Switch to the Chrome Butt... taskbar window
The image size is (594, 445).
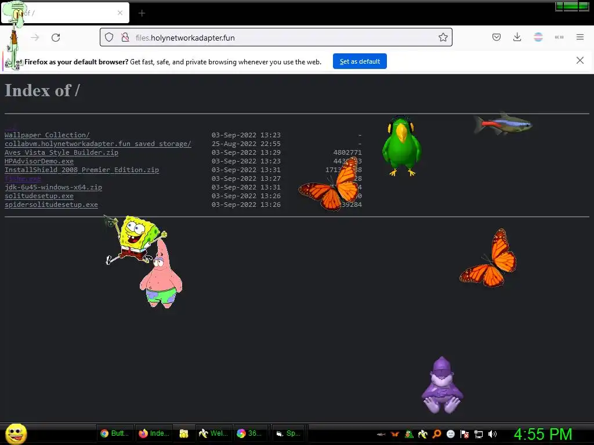[115, 433]
